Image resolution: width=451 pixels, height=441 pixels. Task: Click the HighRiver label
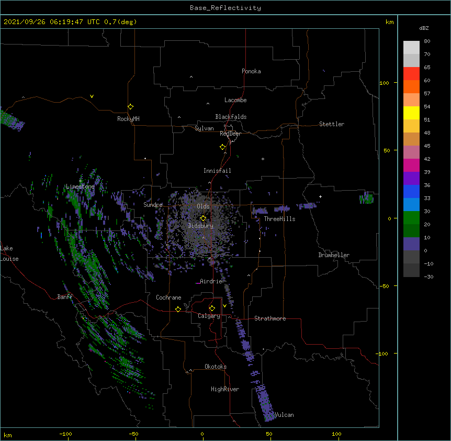225,389
